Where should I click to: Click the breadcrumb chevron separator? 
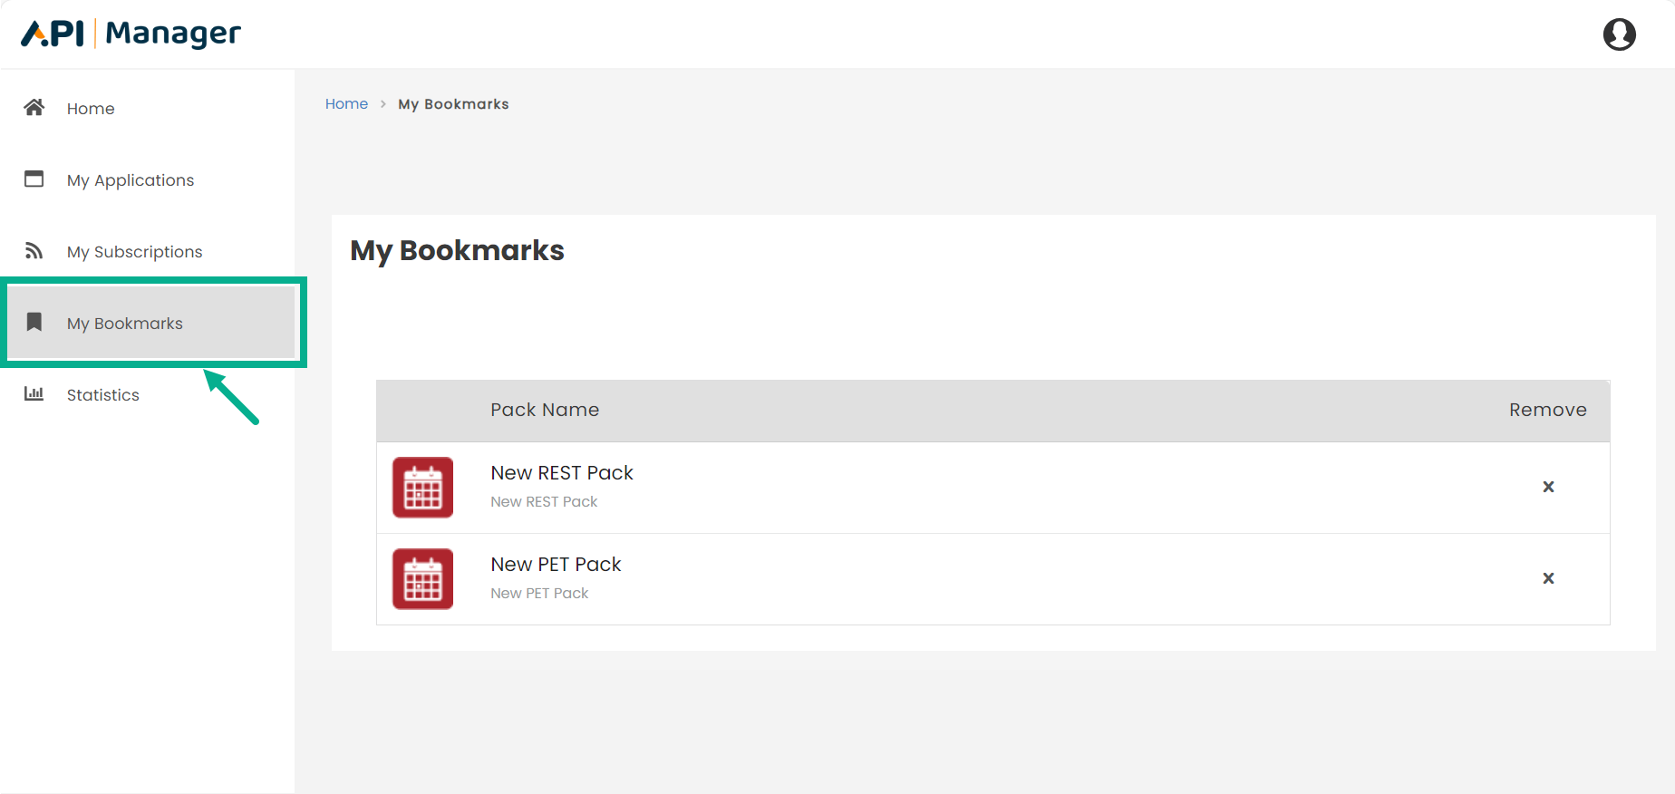(x=382, y=104)
